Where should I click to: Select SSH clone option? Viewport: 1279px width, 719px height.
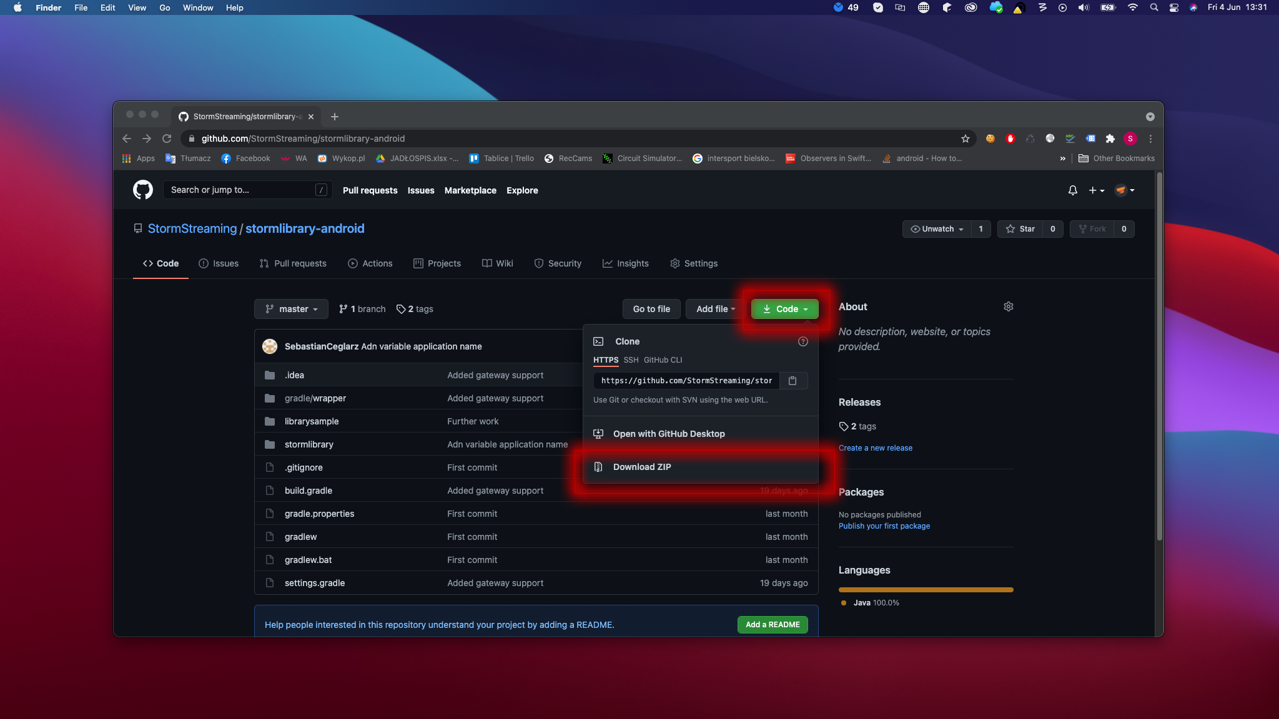[631, 360]
